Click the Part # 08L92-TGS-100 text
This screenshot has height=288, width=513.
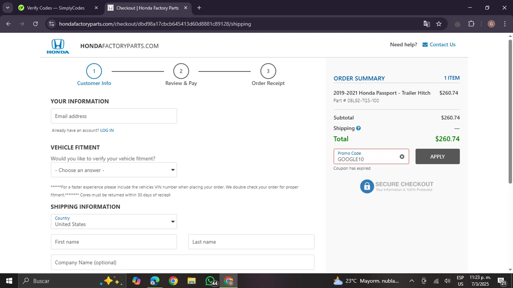tap(356, 101)
